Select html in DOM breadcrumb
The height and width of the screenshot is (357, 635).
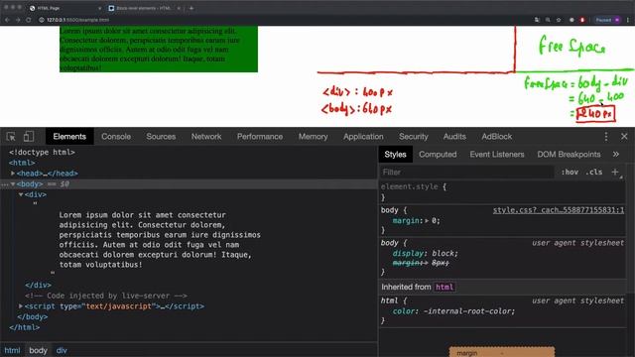(12, 350)
